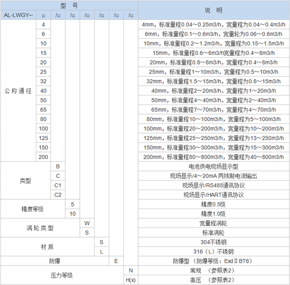Select type code C2

58,195
